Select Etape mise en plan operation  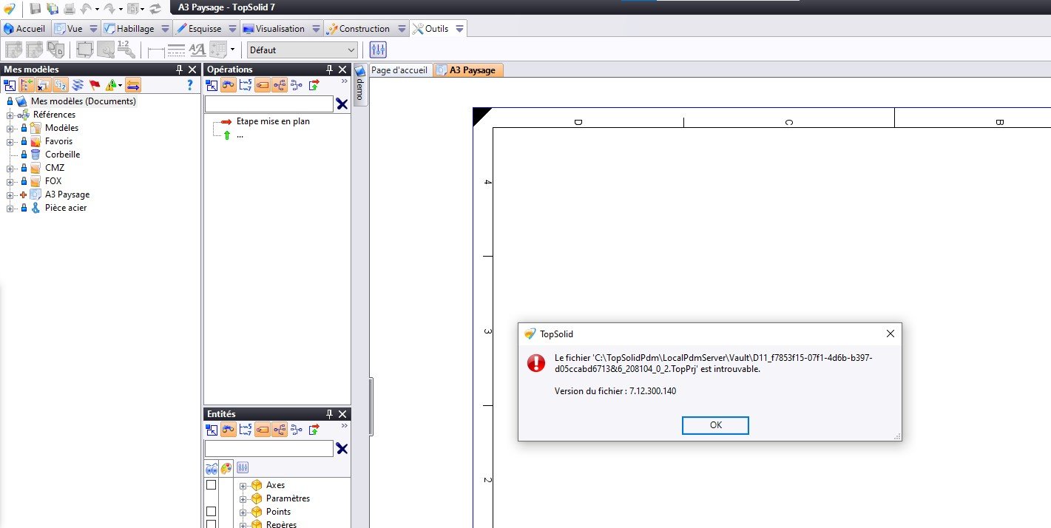[273, 121]
